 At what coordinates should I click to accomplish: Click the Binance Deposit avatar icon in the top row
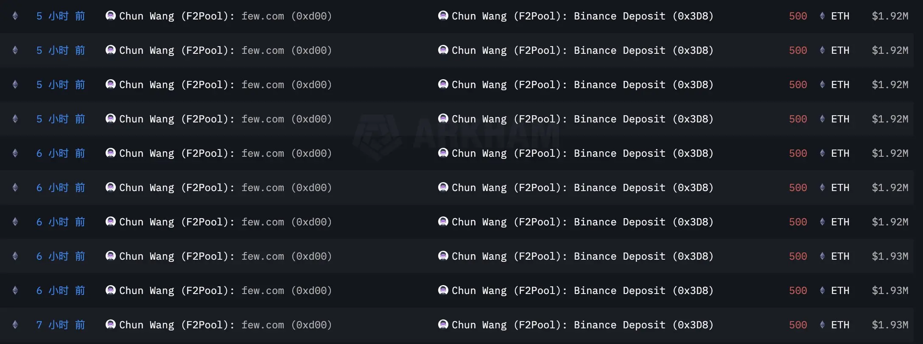pyautogui.click(x=443, y=16)
